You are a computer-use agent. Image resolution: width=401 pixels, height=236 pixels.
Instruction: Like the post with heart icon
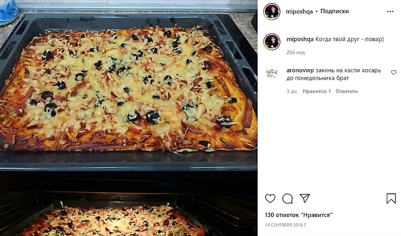(270, 199)
